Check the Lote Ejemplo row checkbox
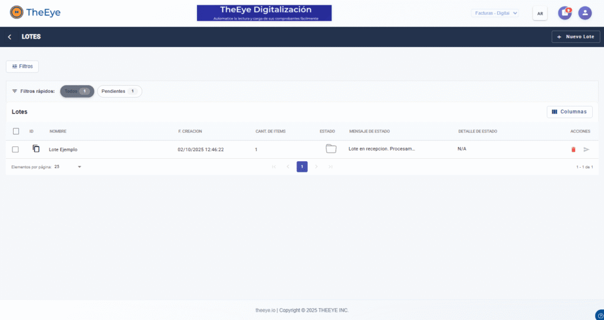The image size is (604, 320). (x=16, y=149)
